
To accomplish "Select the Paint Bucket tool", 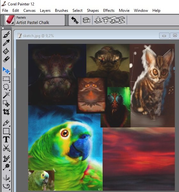I will [6, 51].
